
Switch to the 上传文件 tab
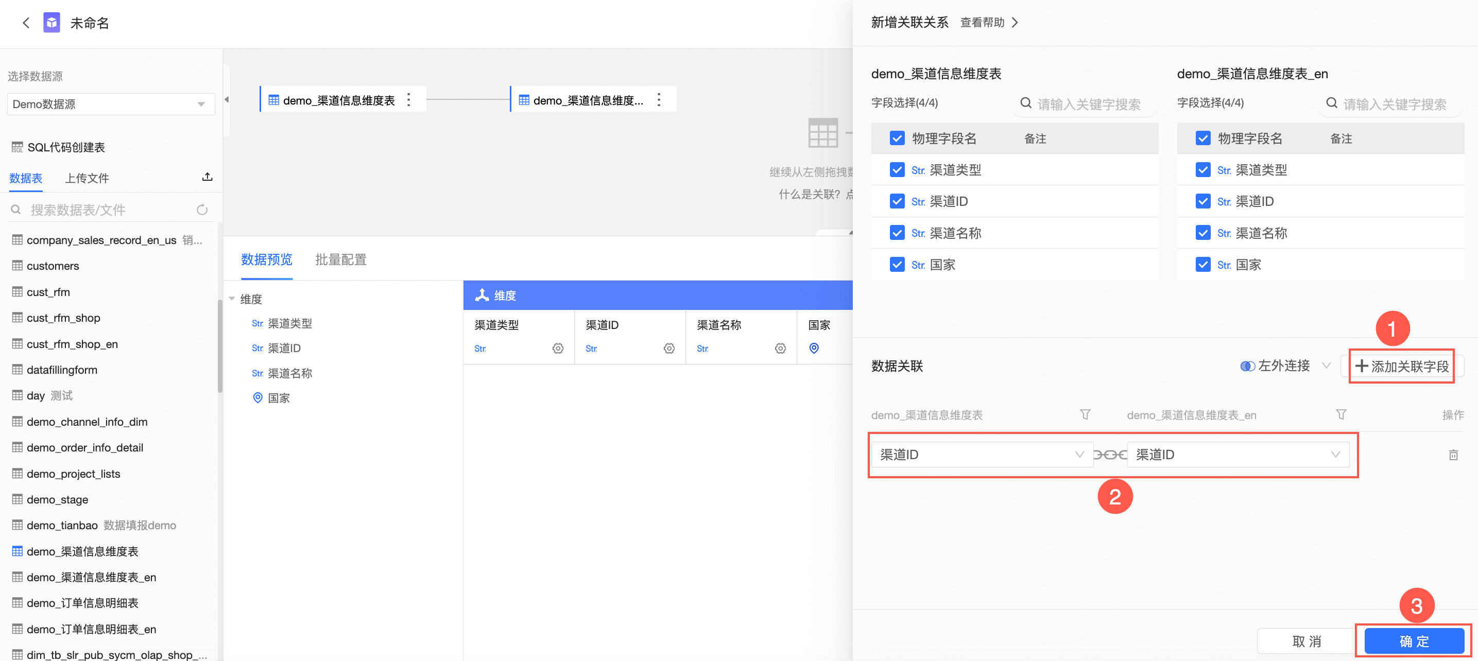click(x=87, y=179)
